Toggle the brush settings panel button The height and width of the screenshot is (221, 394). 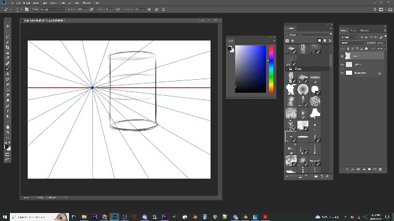[x=26, y=10]
